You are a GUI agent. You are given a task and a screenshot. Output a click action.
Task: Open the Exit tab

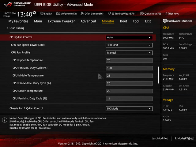[148, 21]
